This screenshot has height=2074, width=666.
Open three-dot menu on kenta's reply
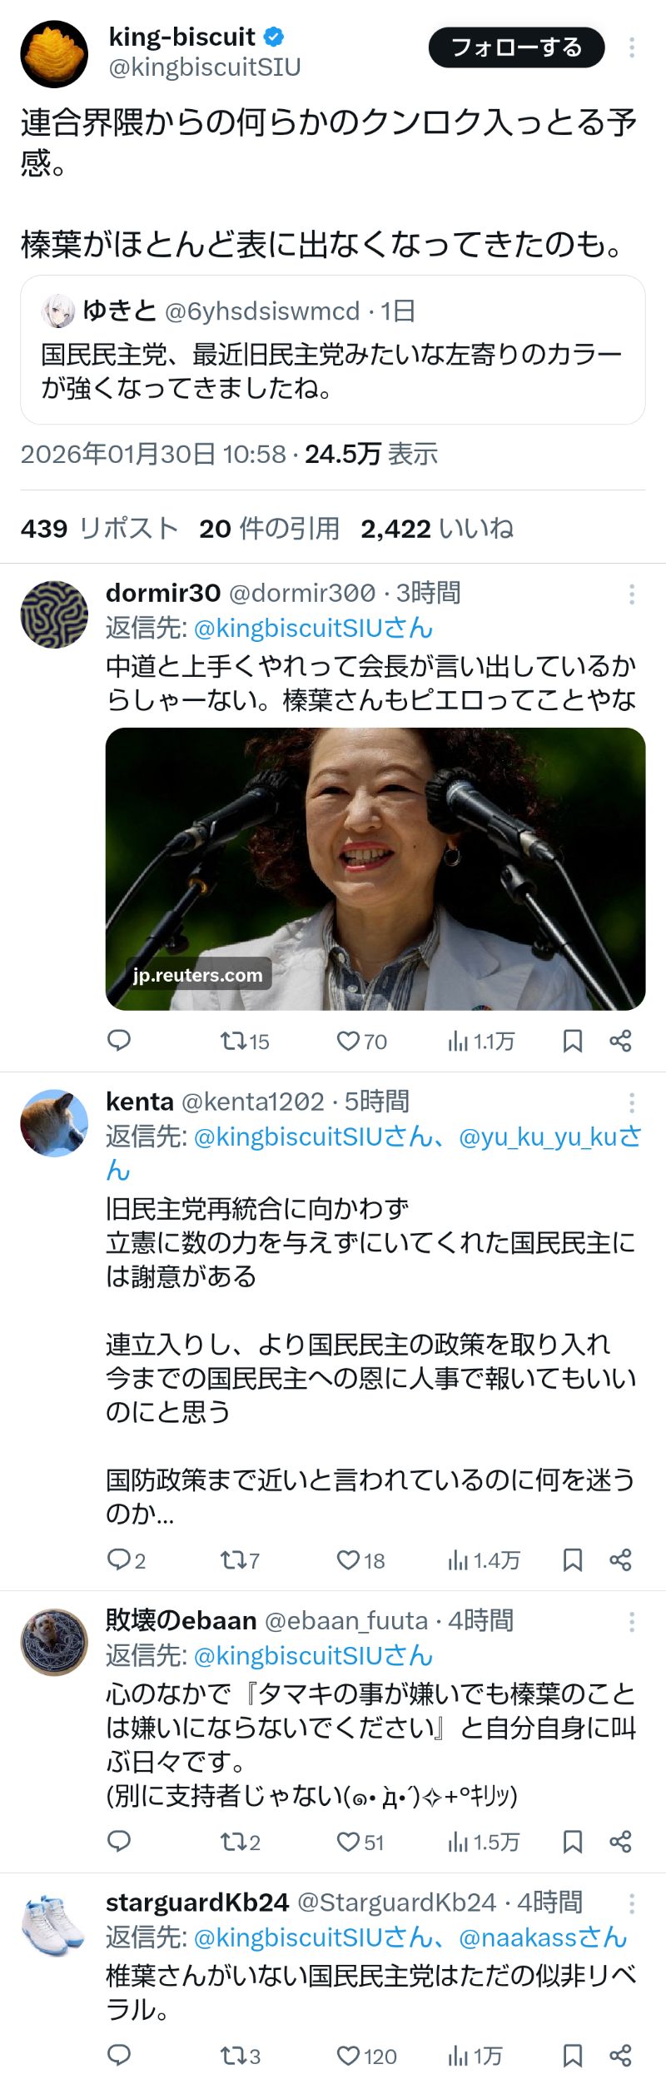(632, 1102)
